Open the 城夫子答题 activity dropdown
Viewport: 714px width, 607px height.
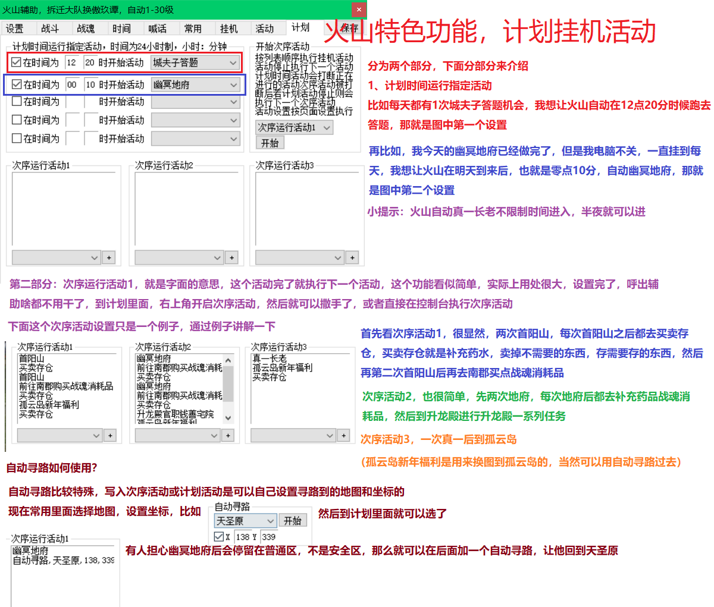click(195, 62)
